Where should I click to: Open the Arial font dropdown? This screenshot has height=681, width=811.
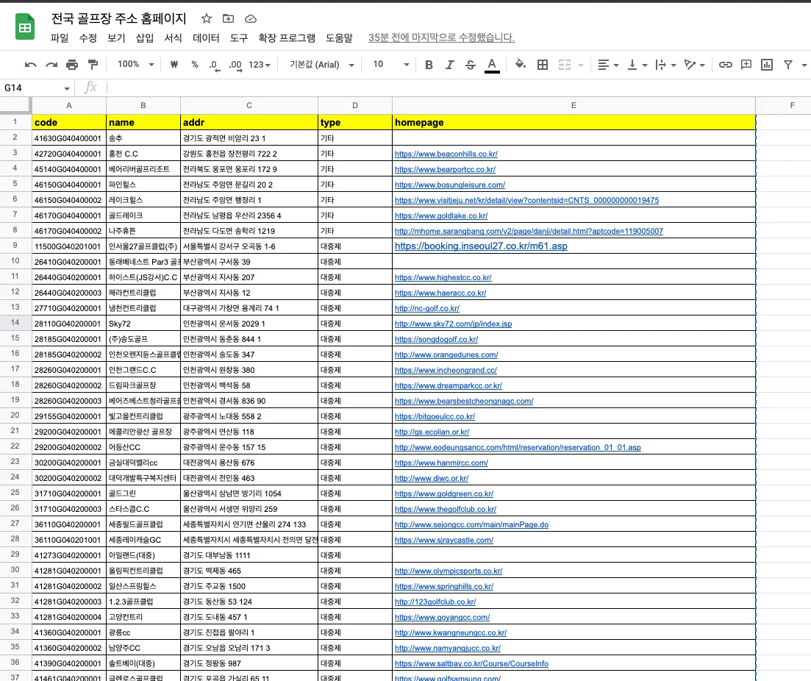tap(322, 65)
